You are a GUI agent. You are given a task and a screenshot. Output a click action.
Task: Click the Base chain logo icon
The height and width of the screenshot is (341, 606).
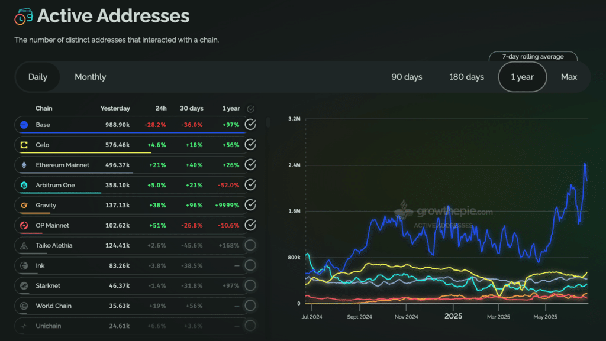(x=24, y=125)
